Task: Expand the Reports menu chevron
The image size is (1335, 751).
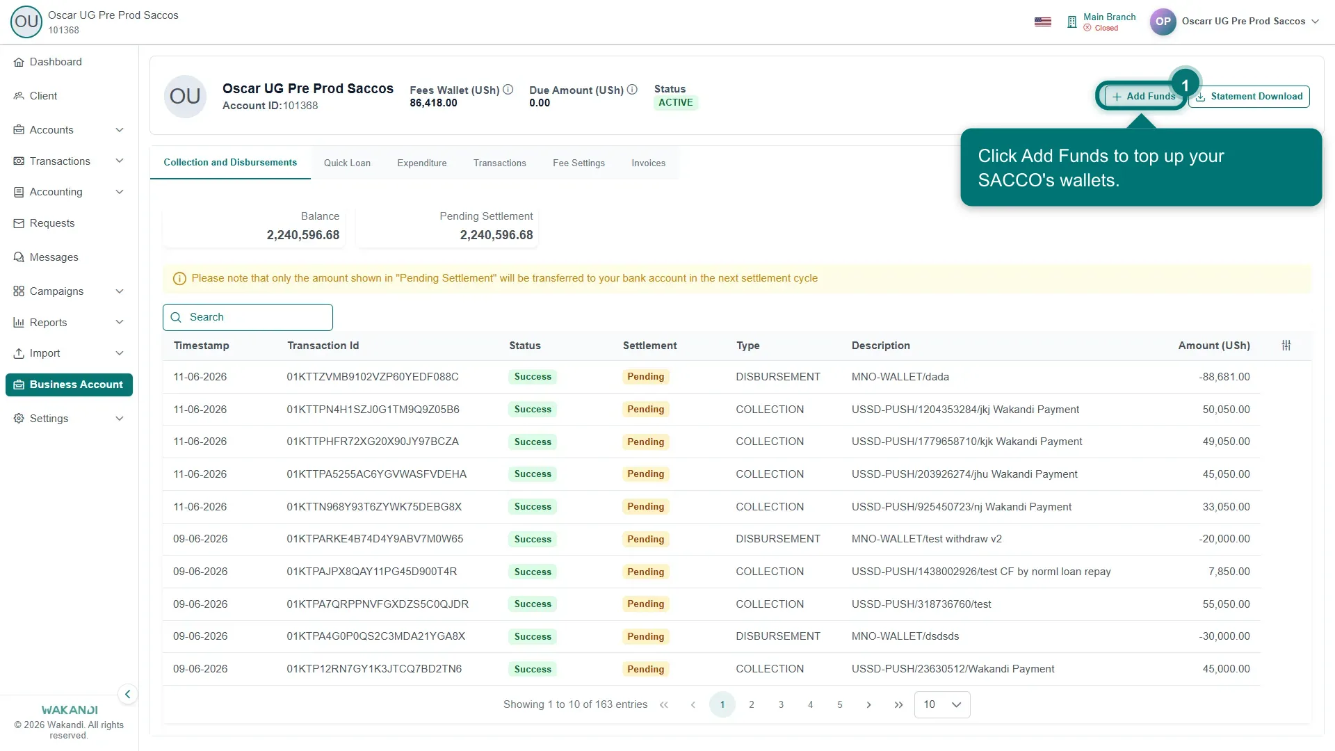Action: [120, 323]
